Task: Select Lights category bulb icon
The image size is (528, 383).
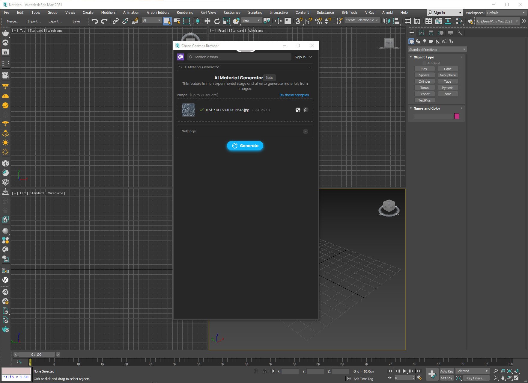Action: tap(425, 41)
